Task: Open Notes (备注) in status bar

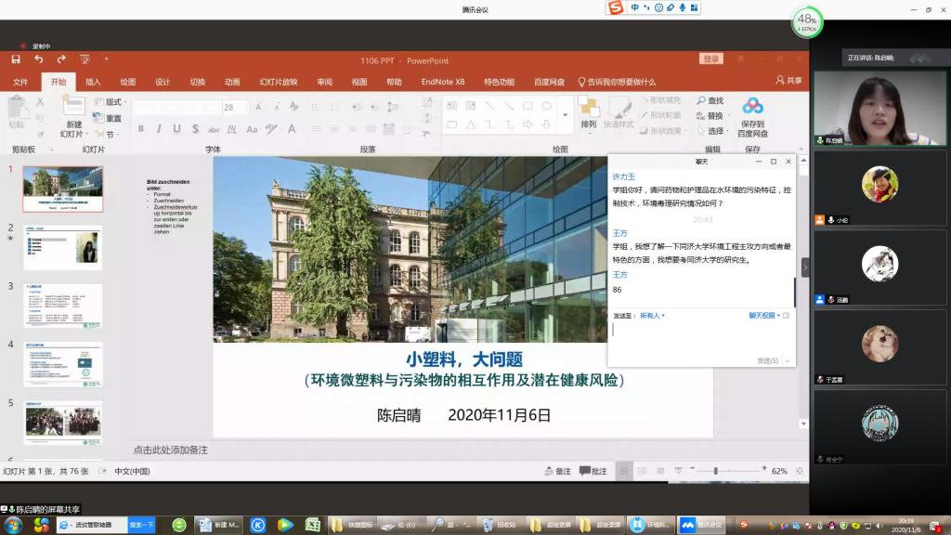Action: pyautogui.click(x=557, y=471)
